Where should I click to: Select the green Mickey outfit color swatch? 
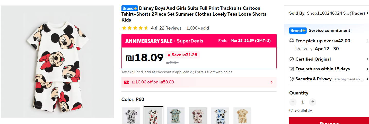pyautogui.click(x=175, y=116)
